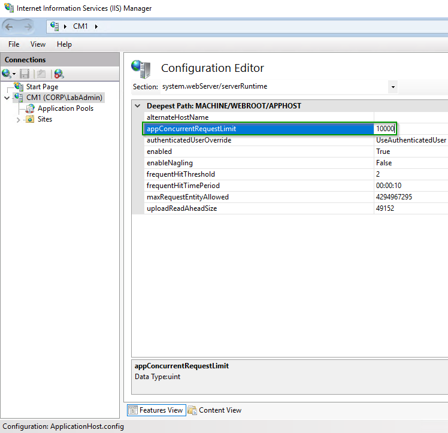Click the IIS Manager title bar icon
The height and width of the screenshot is (433, 448).
point(9,8)
